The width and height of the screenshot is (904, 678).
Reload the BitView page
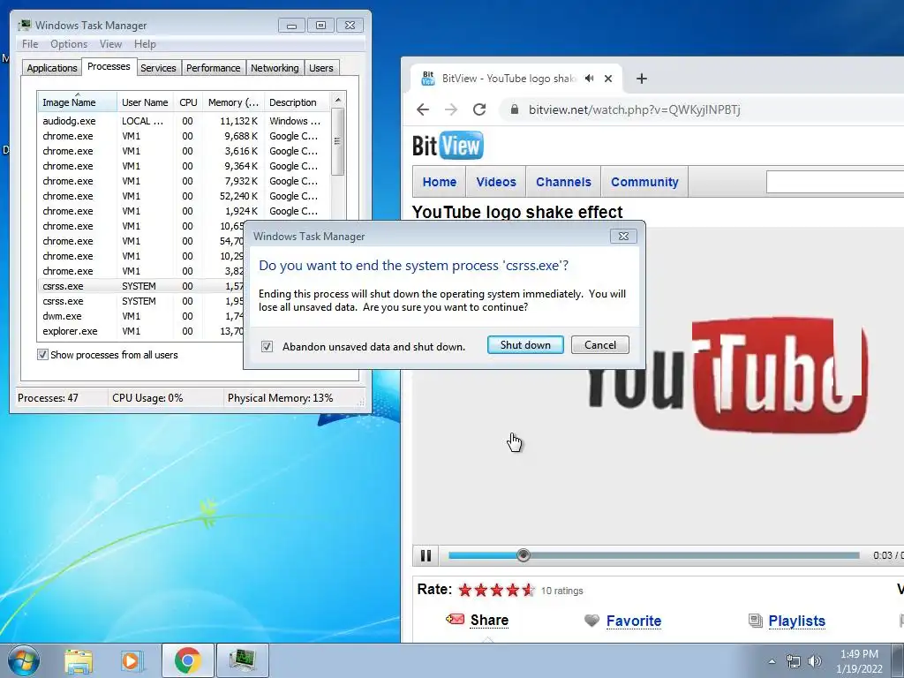479,109
